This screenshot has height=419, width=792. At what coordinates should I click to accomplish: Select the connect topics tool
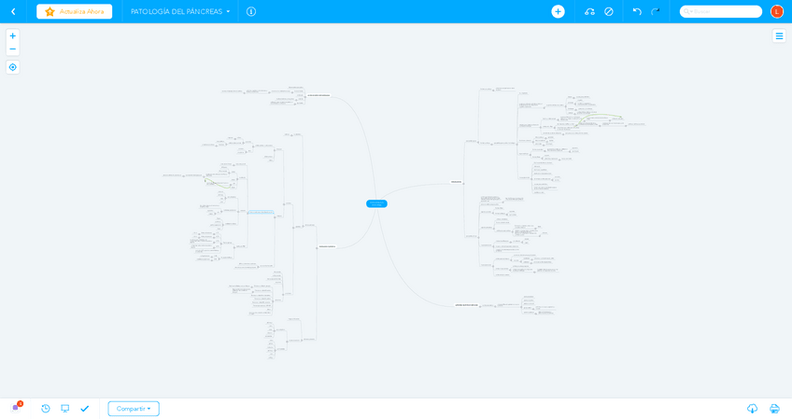589,11
